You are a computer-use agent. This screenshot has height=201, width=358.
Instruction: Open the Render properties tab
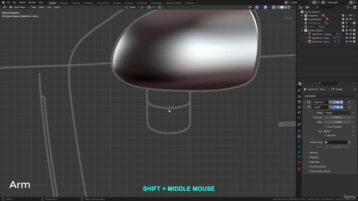click(299, 97)
